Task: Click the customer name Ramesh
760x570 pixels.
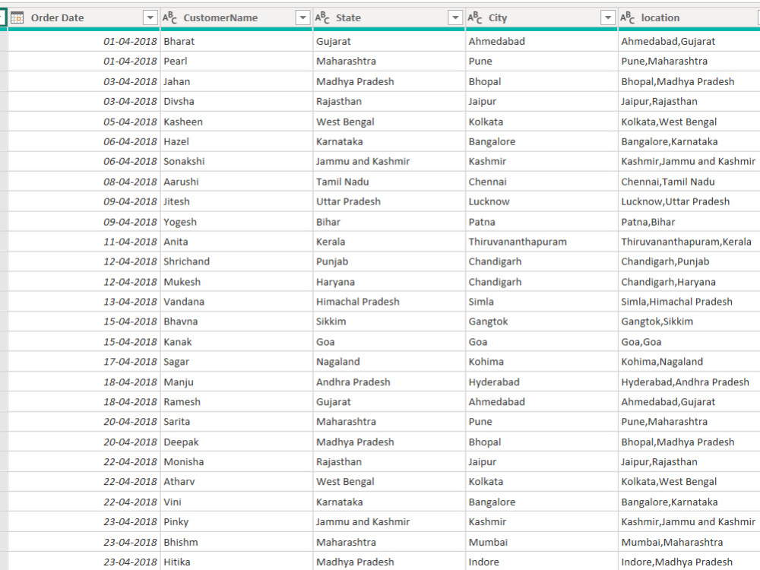Action: (x=182, y=402)
